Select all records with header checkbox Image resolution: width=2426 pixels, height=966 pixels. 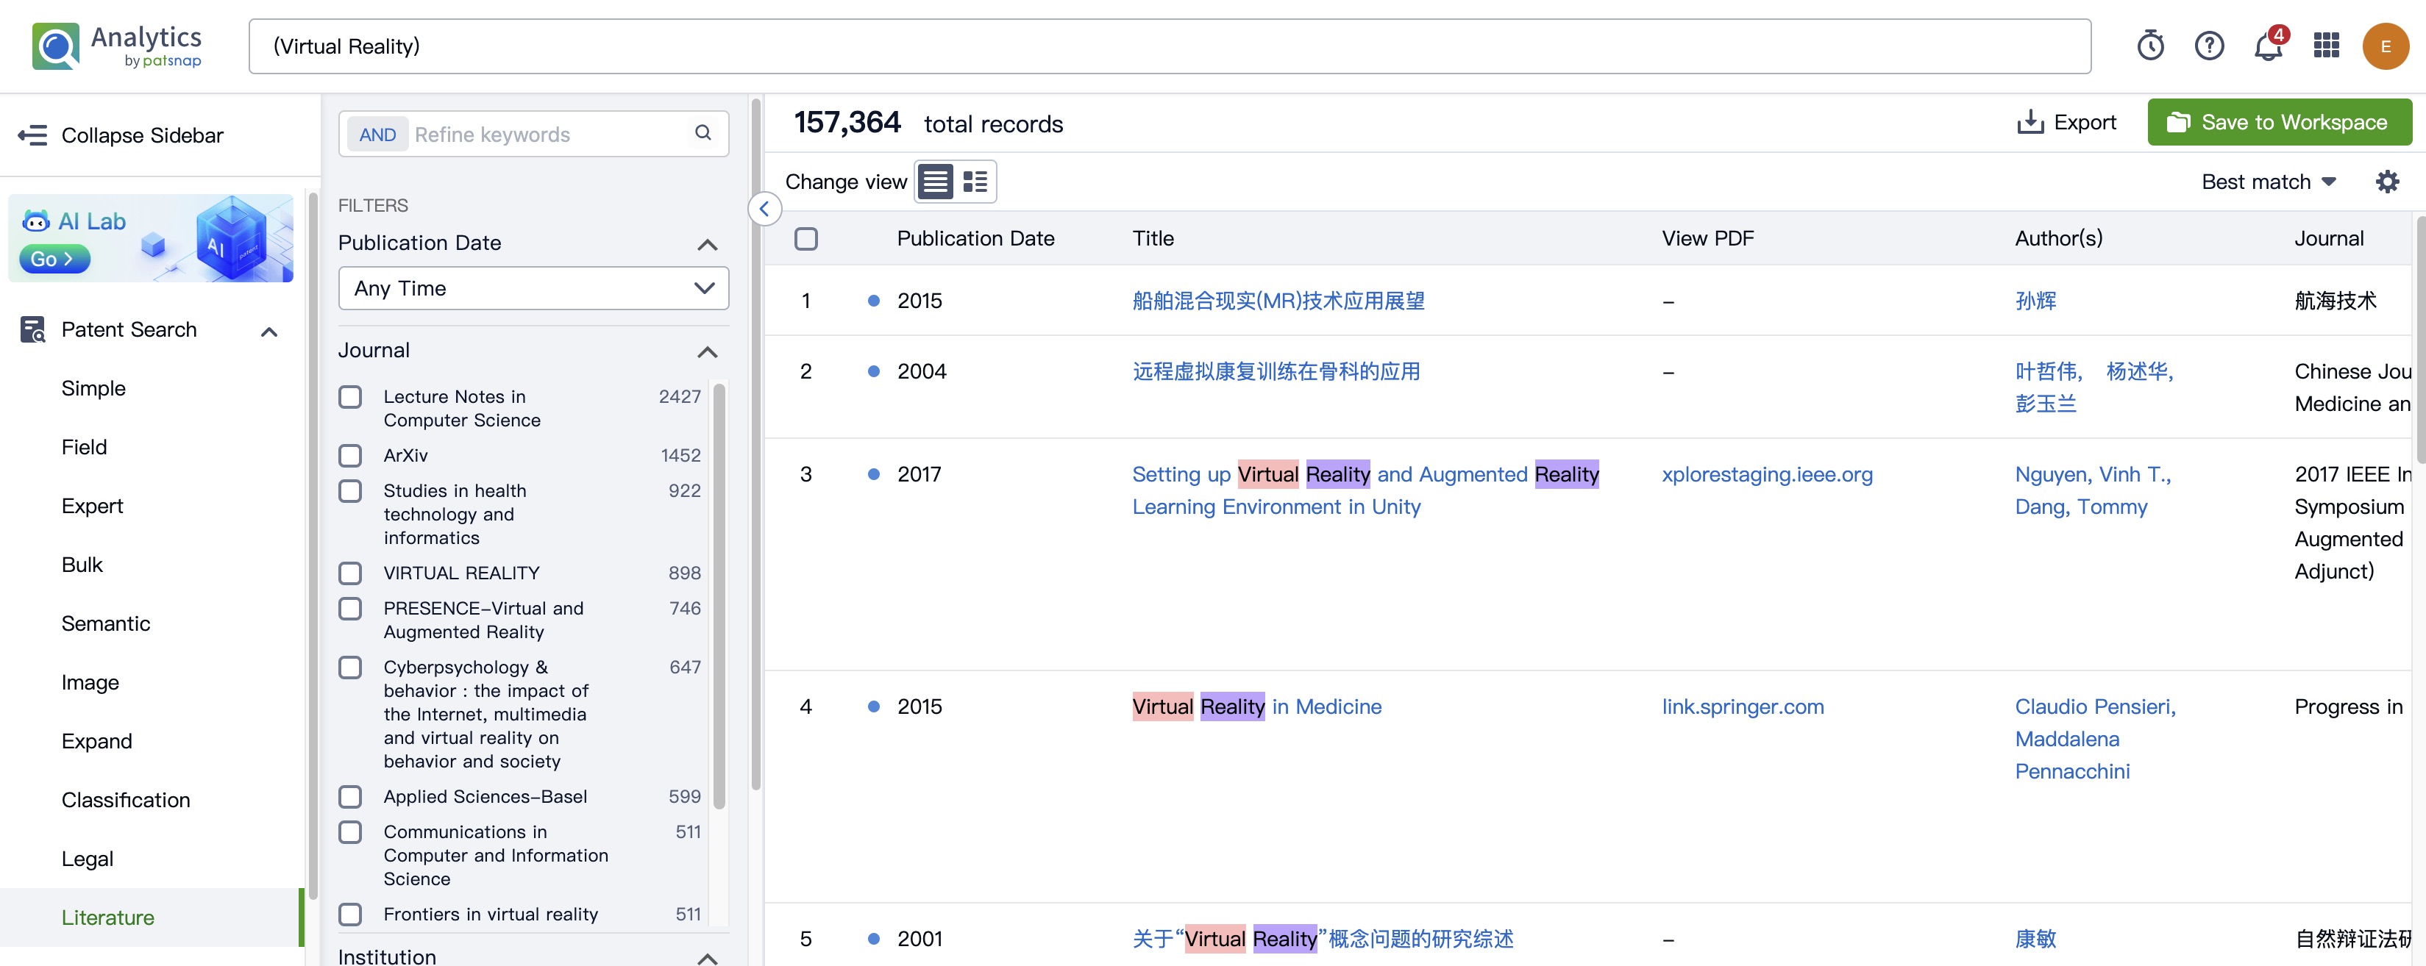click(x=806, y=238)
